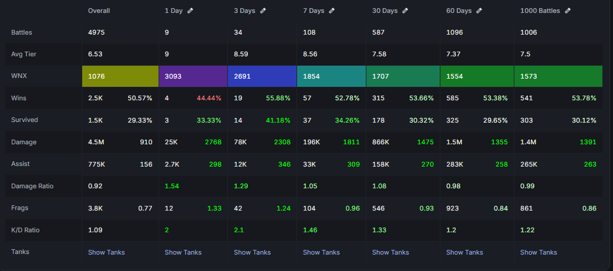Click the pencil icon beside 1000 Battles
Viewport: 613px width, 271px height.
[x=568, y=11]
